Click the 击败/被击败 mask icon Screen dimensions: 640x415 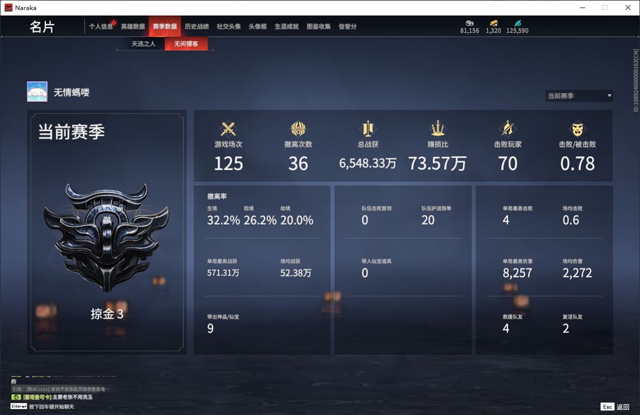[577, 129]
